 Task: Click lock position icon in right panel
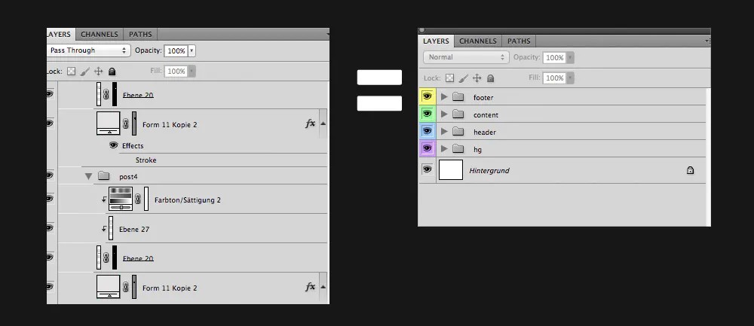click(477, 78)
